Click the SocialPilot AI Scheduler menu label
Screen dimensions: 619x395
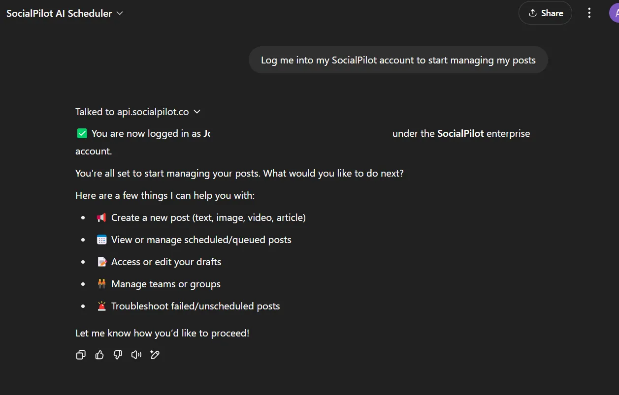pos(59,13)
